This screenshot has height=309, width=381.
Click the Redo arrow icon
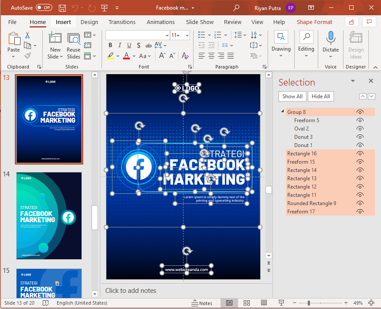pos(92,8)
